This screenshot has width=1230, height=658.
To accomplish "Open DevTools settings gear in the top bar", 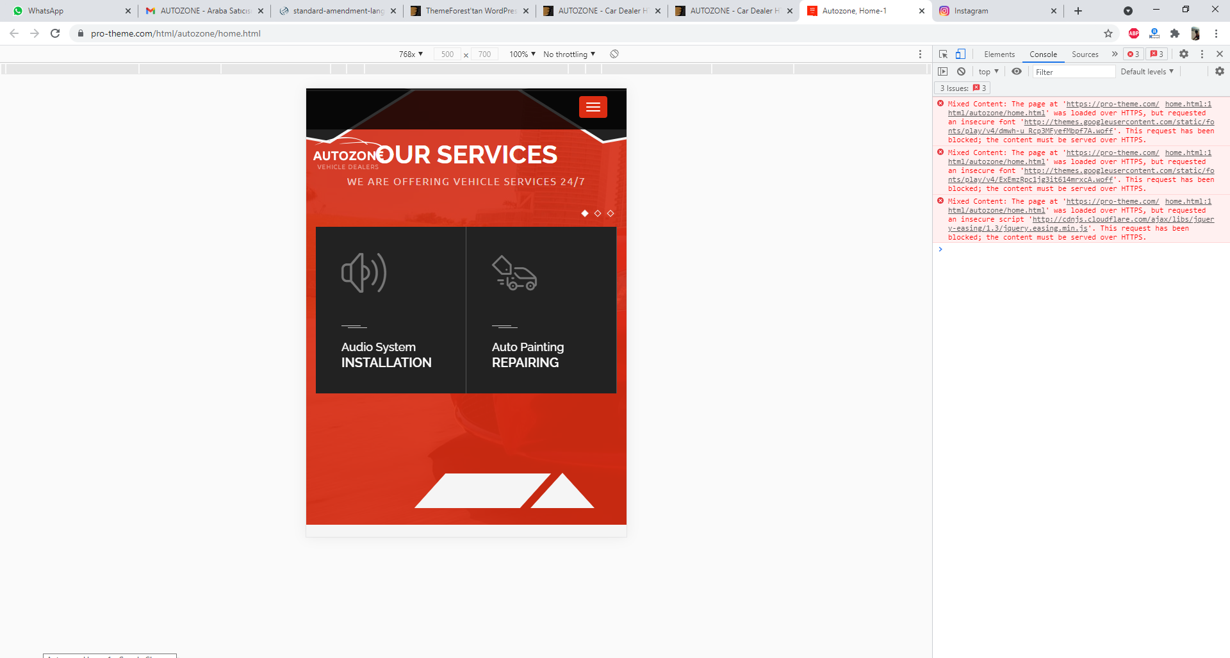I will tap(1184, 54).
